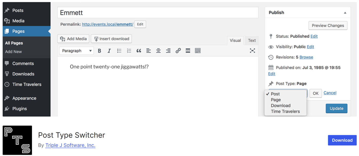Open the Paragraph format dropdown
The width and height of the screenshot is (359, 156).
coord(76,51)
